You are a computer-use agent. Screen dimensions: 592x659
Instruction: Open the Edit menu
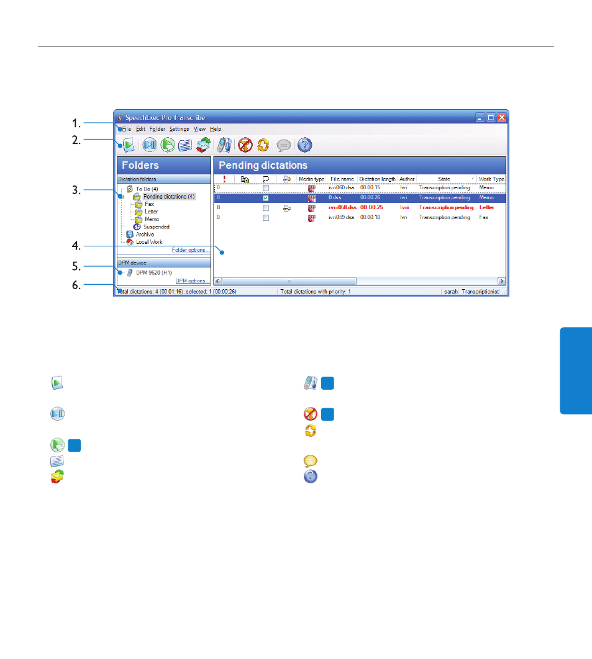[140, 129]
